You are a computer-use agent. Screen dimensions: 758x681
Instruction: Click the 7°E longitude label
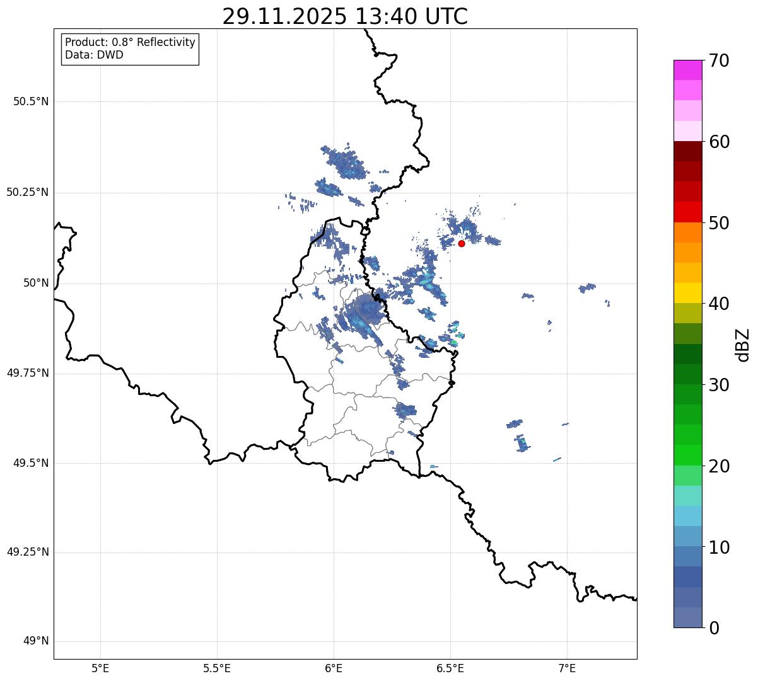(567, 668)
